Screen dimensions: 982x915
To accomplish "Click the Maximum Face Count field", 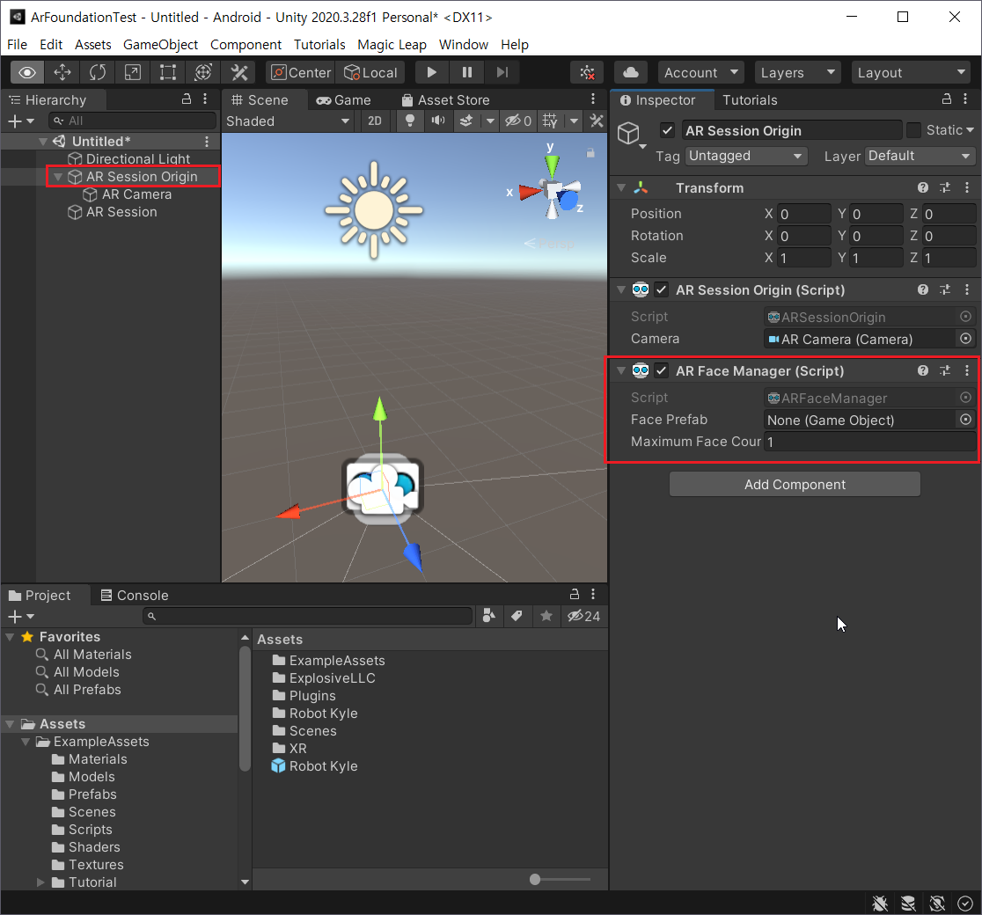I will coord(869,442).
